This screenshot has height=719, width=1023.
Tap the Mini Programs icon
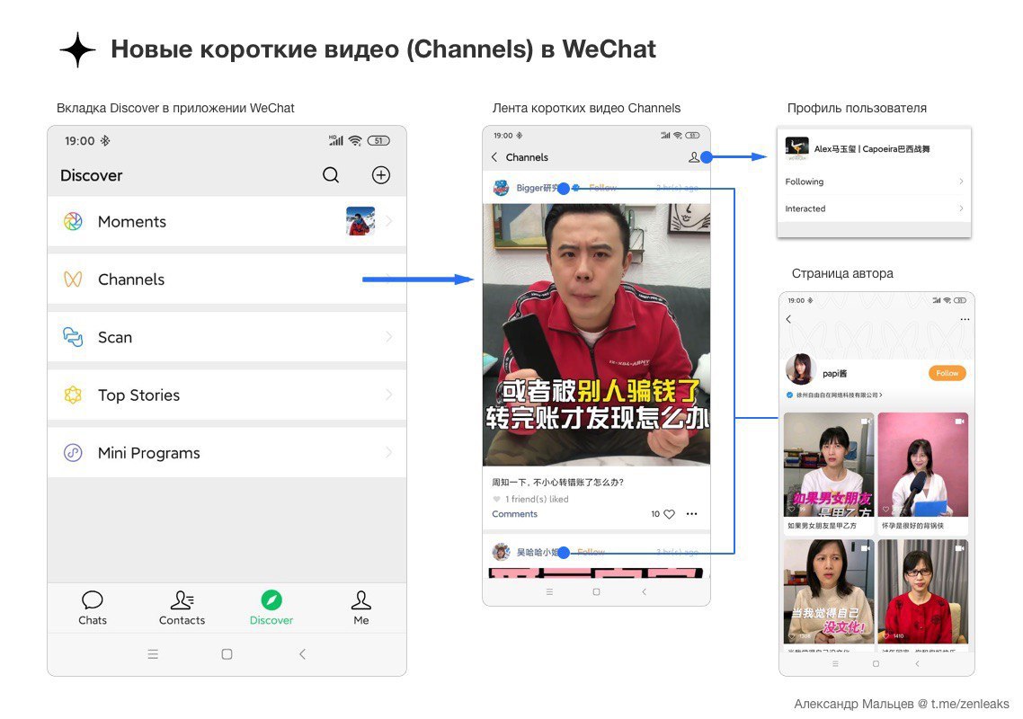73,452
